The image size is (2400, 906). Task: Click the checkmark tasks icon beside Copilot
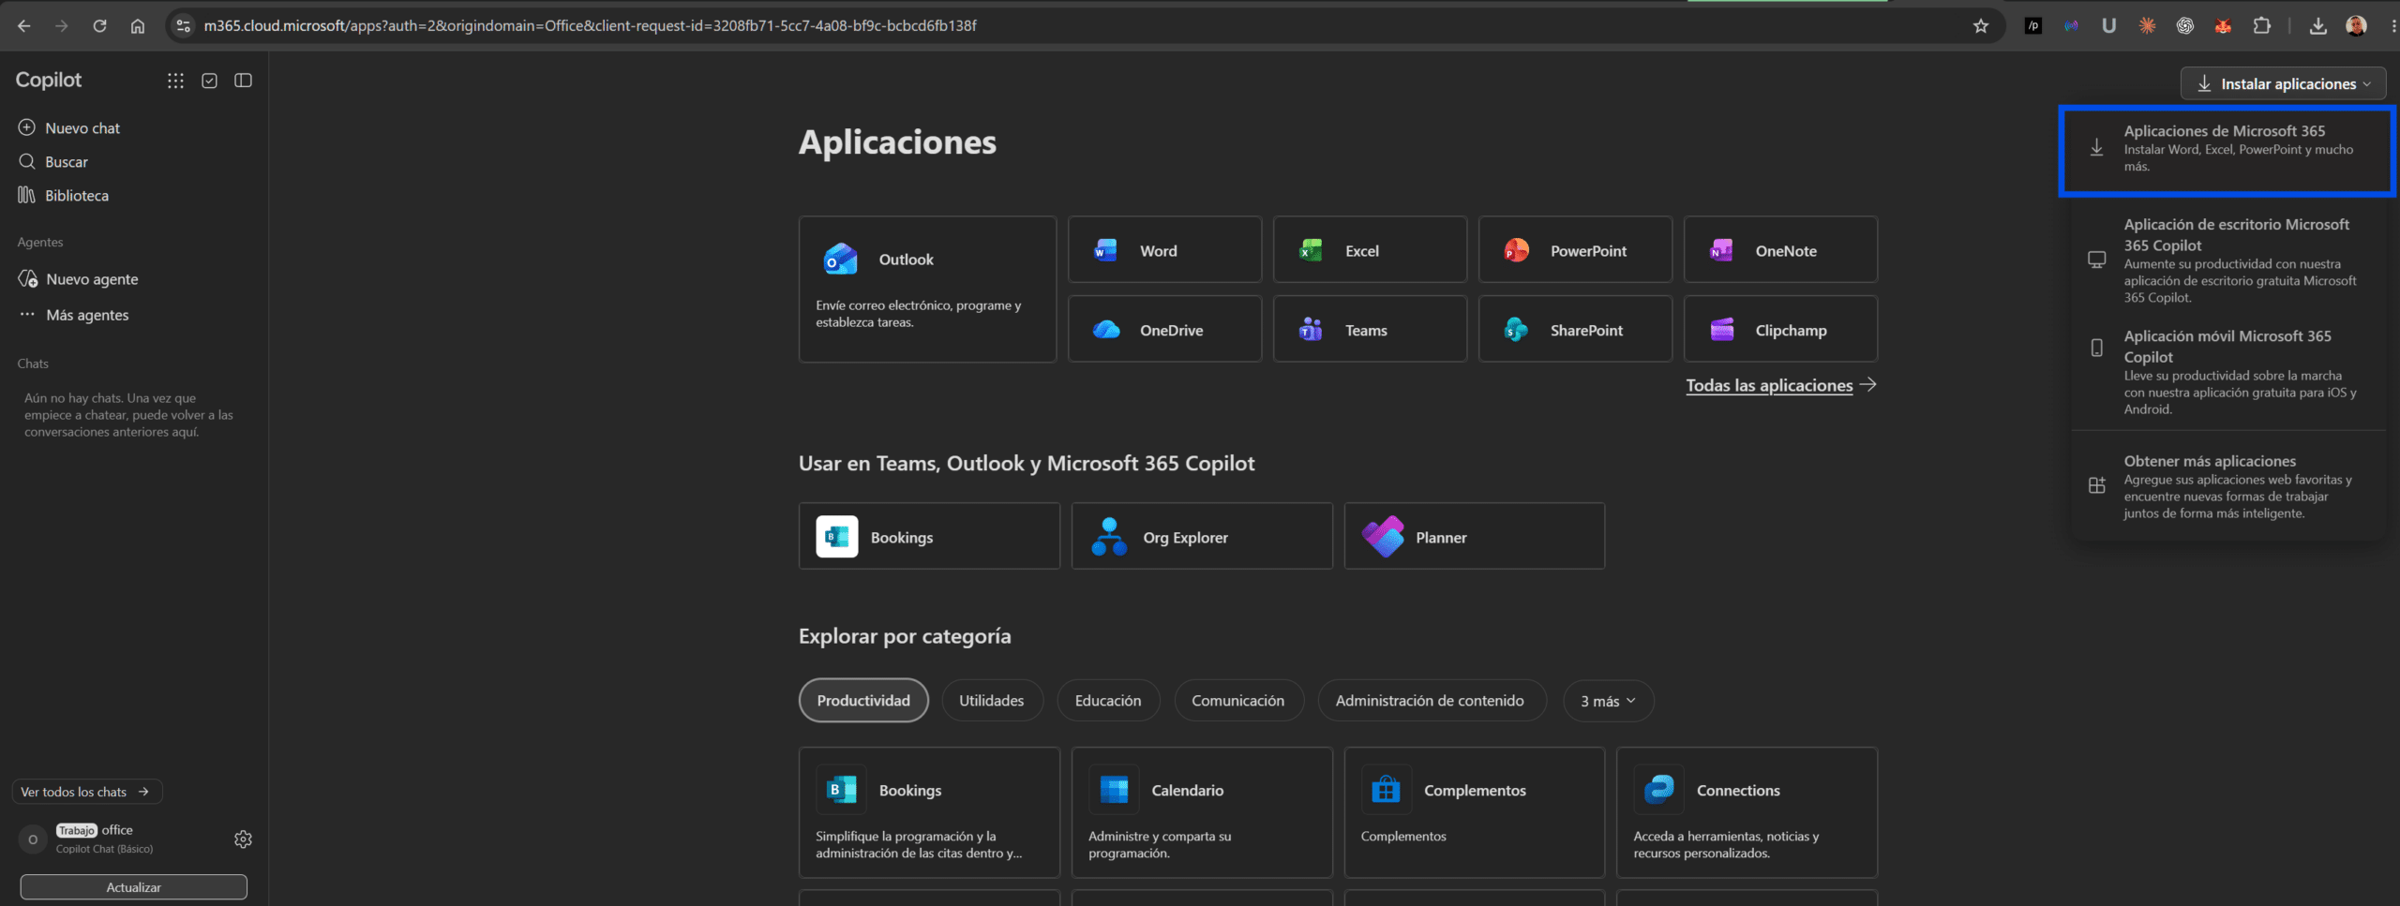click(x=210, y=81)
